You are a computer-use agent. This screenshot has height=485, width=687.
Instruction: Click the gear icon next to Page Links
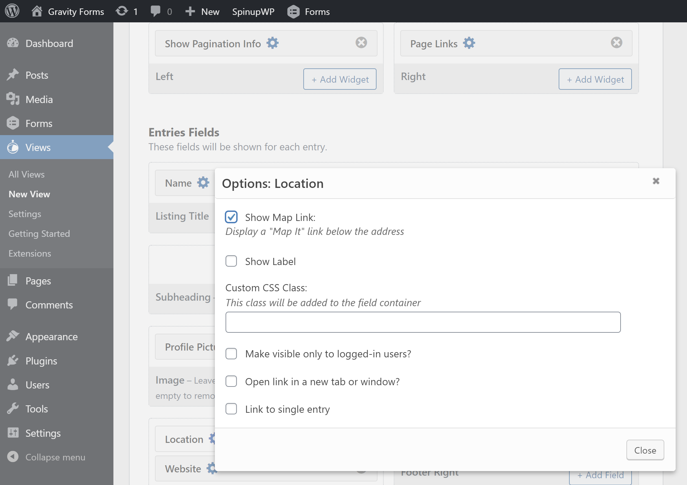pyautogui.click(x=469, y=43)
